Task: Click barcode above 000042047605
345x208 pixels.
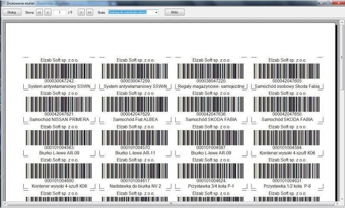Action: point(287,71)
